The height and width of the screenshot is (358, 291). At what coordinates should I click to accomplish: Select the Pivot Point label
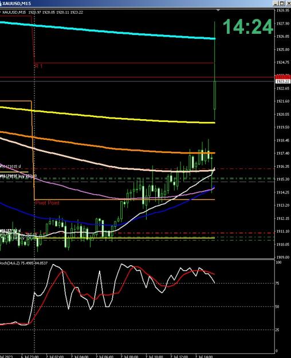[x=48, y=203]
